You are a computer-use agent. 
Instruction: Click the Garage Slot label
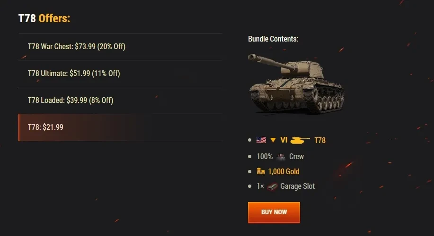coord(297,186)
